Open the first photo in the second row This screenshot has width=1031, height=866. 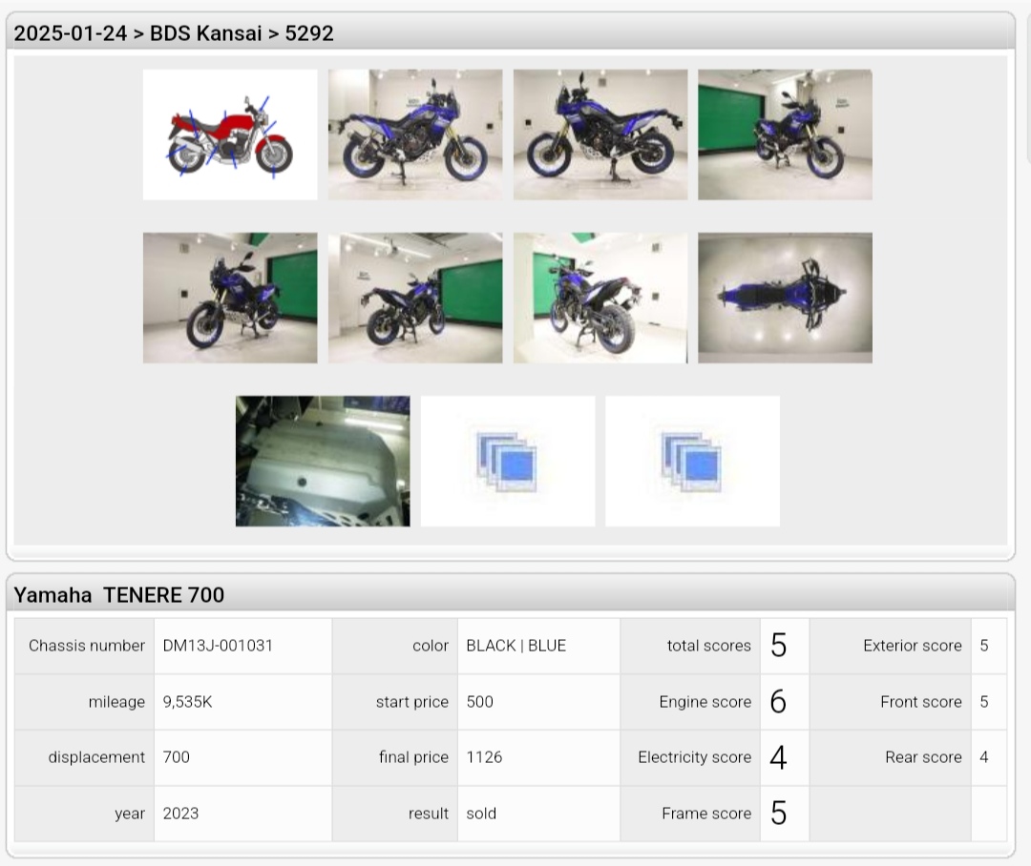(229, 298)
